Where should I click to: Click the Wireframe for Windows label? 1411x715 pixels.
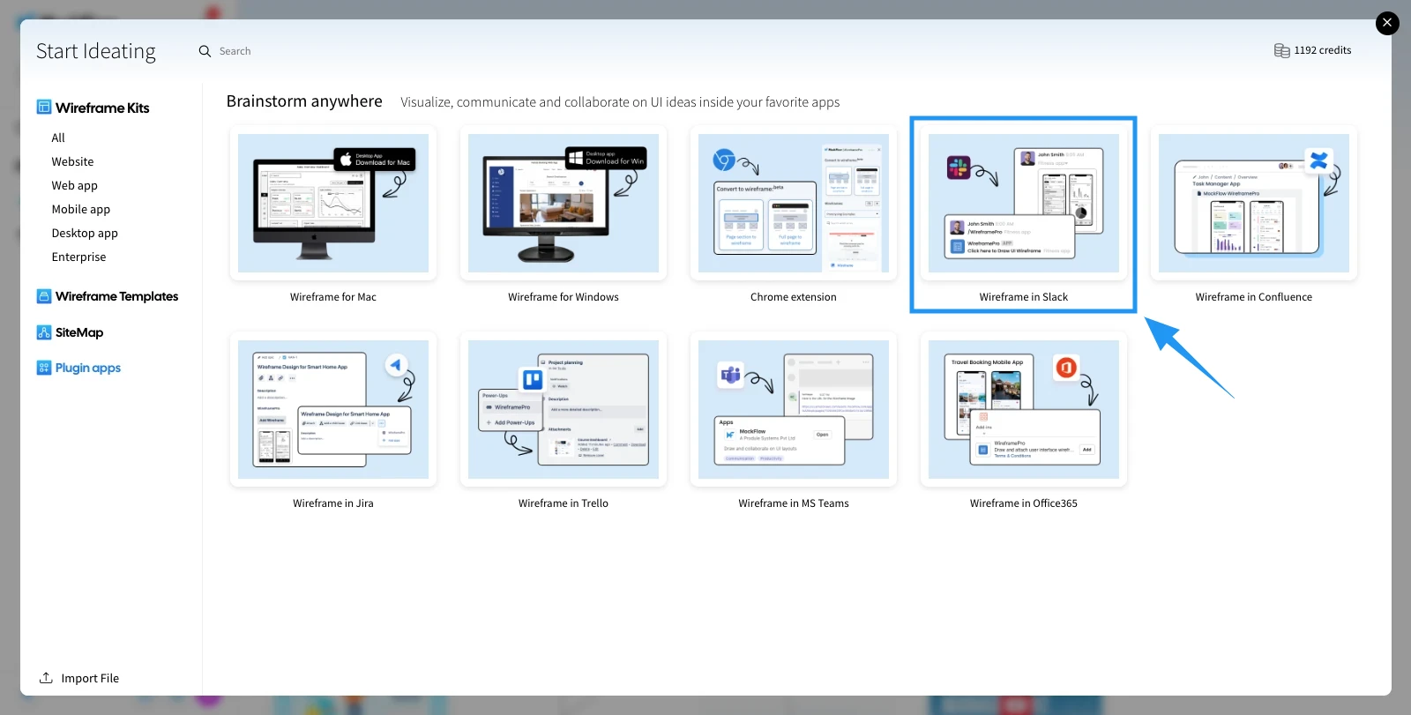coord(564,297)
